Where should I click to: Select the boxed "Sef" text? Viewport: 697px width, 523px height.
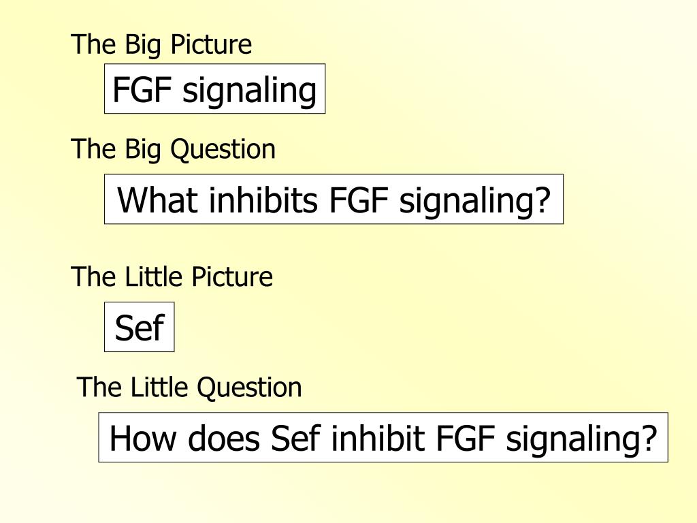(139, 328)
